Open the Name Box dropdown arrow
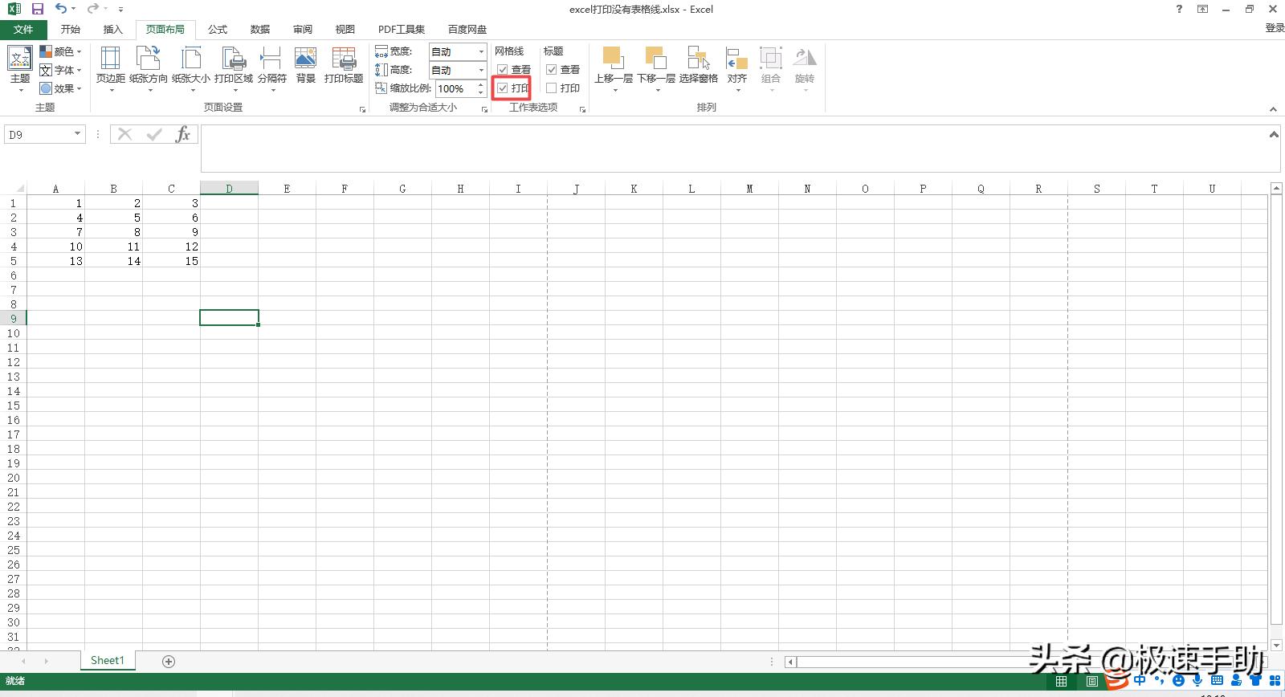The height and width of the screenshot is (697, 1285). [x=77, y=134]
